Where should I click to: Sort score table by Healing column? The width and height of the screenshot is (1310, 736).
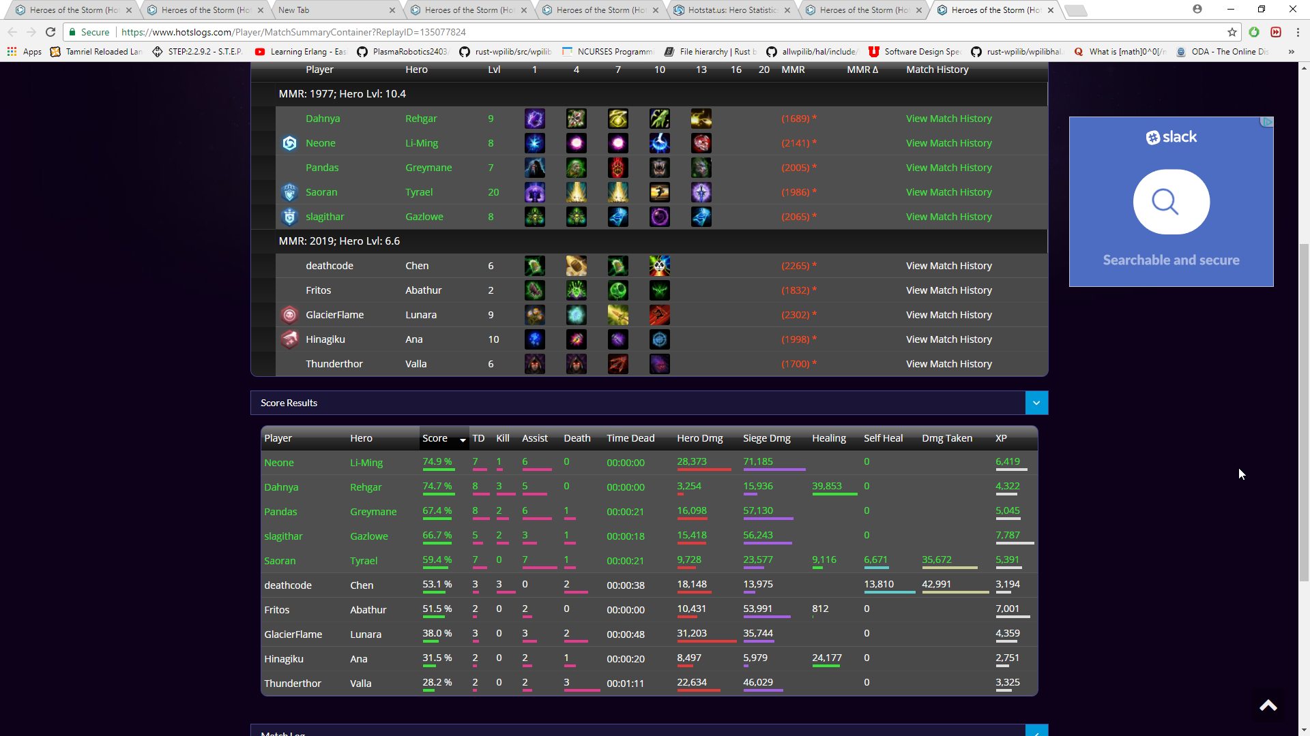829,438
